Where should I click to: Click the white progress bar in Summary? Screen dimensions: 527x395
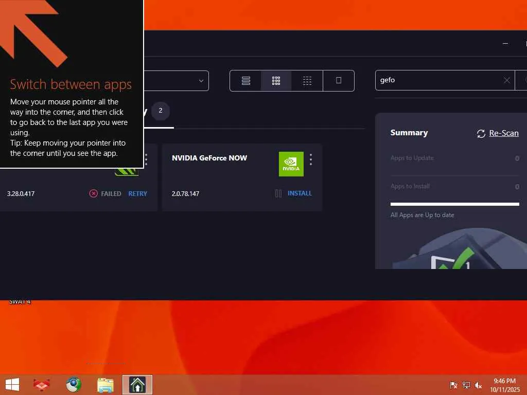[x=455, y=204]
